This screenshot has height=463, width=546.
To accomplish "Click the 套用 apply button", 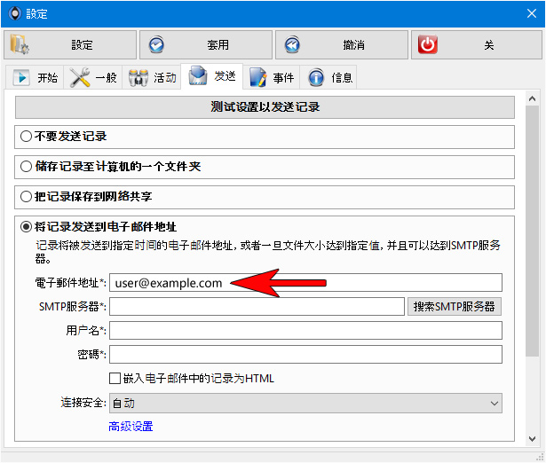I will (206, 45).
